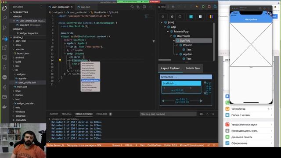Open Explorer panel ellipsis menu
Viewport: 281px width, 158px height.
[x=41, y=7]
